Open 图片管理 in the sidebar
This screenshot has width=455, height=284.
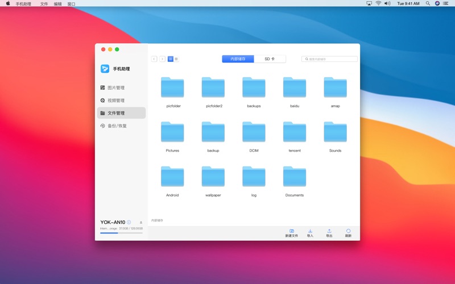121,87
